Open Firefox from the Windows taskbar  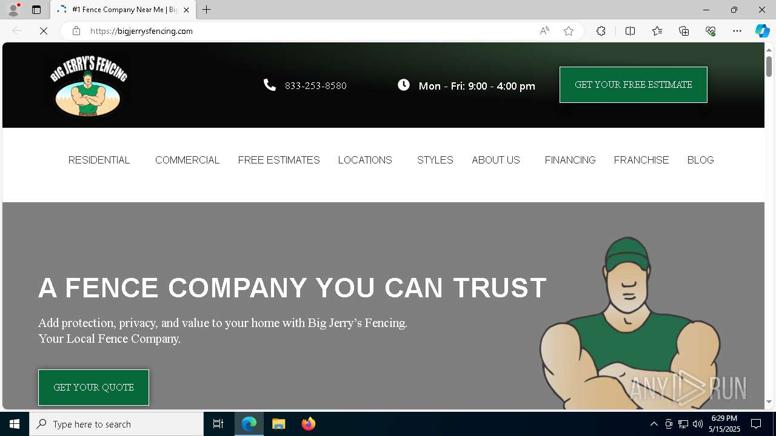(x=308, y=424)
